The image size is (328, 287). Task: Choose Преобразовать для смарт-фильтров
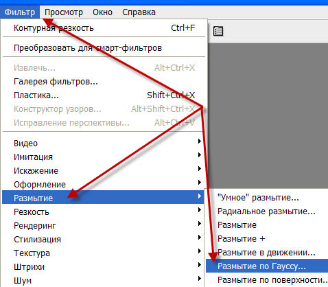point(104,48)
